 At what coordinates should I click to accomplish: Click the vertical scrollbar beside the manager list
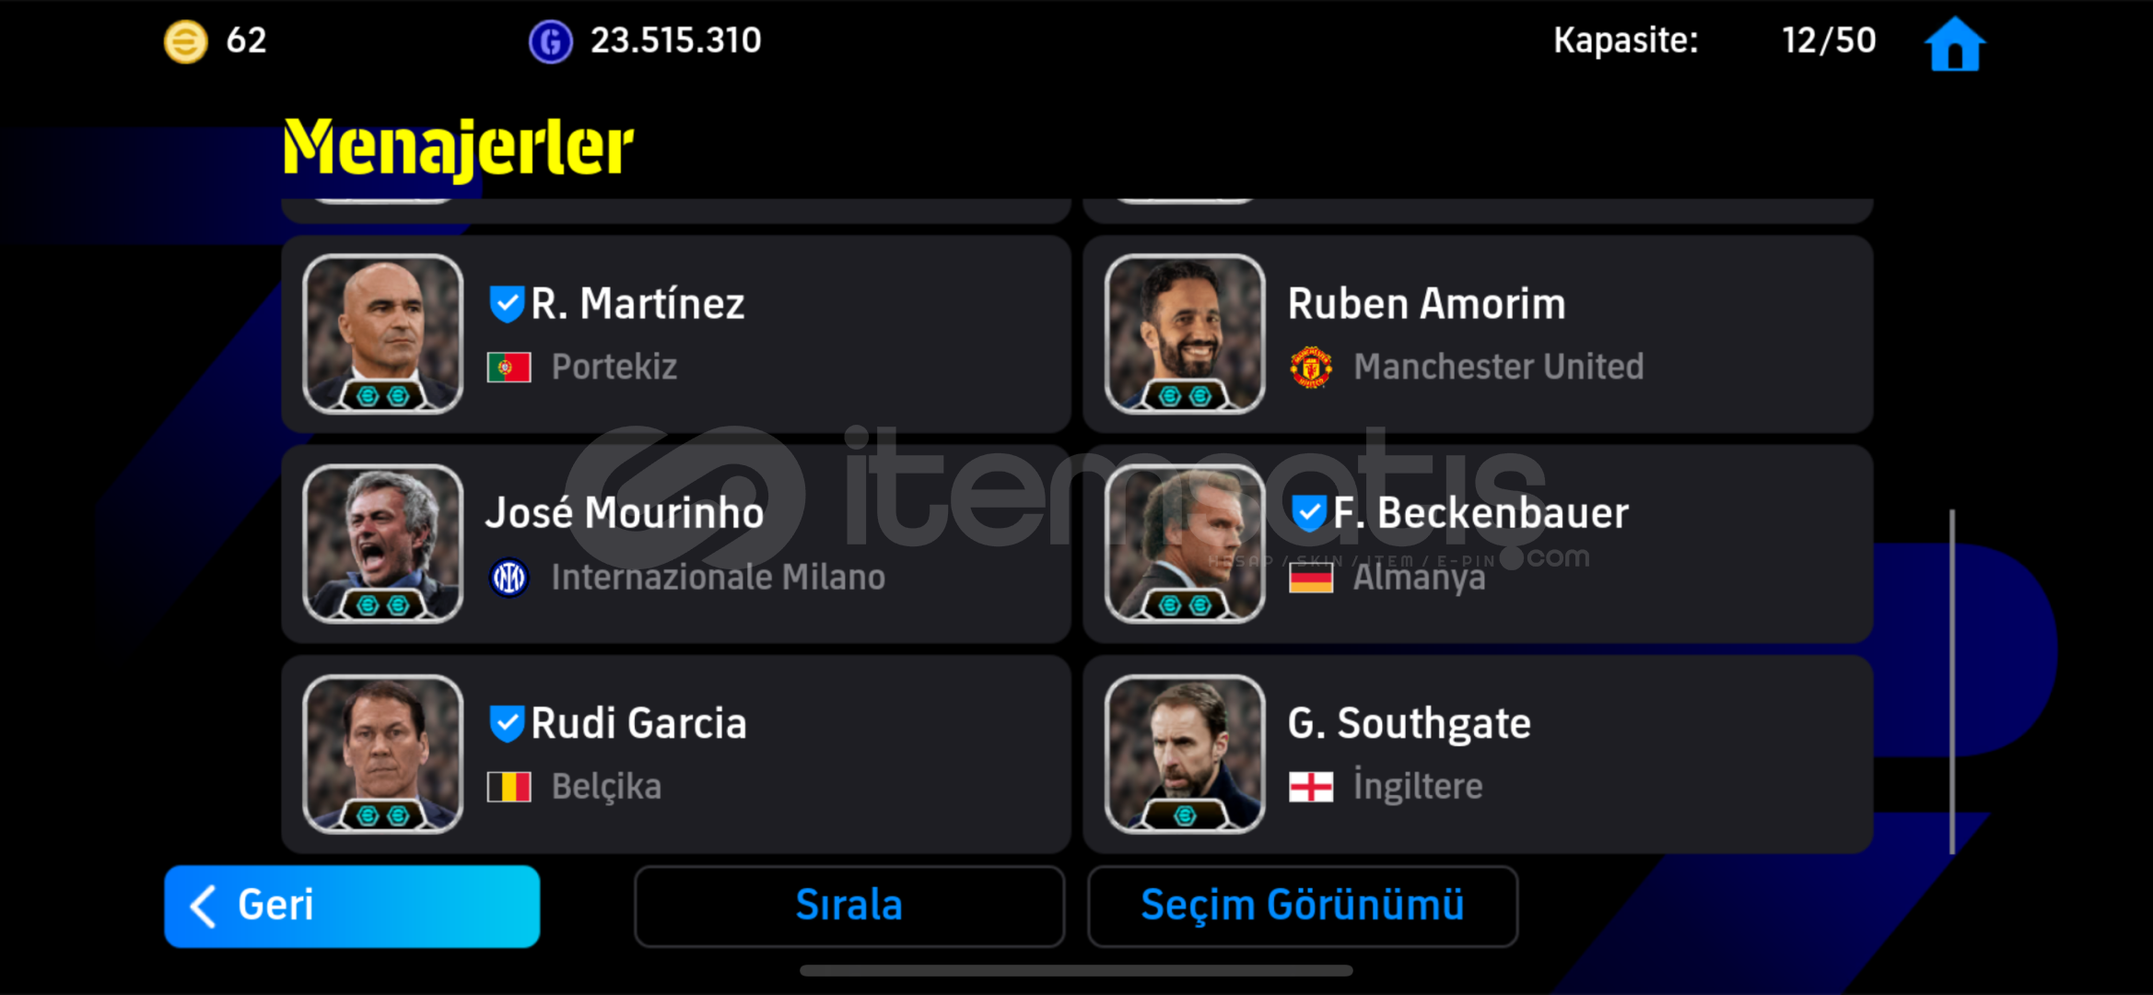[1951, 682]
